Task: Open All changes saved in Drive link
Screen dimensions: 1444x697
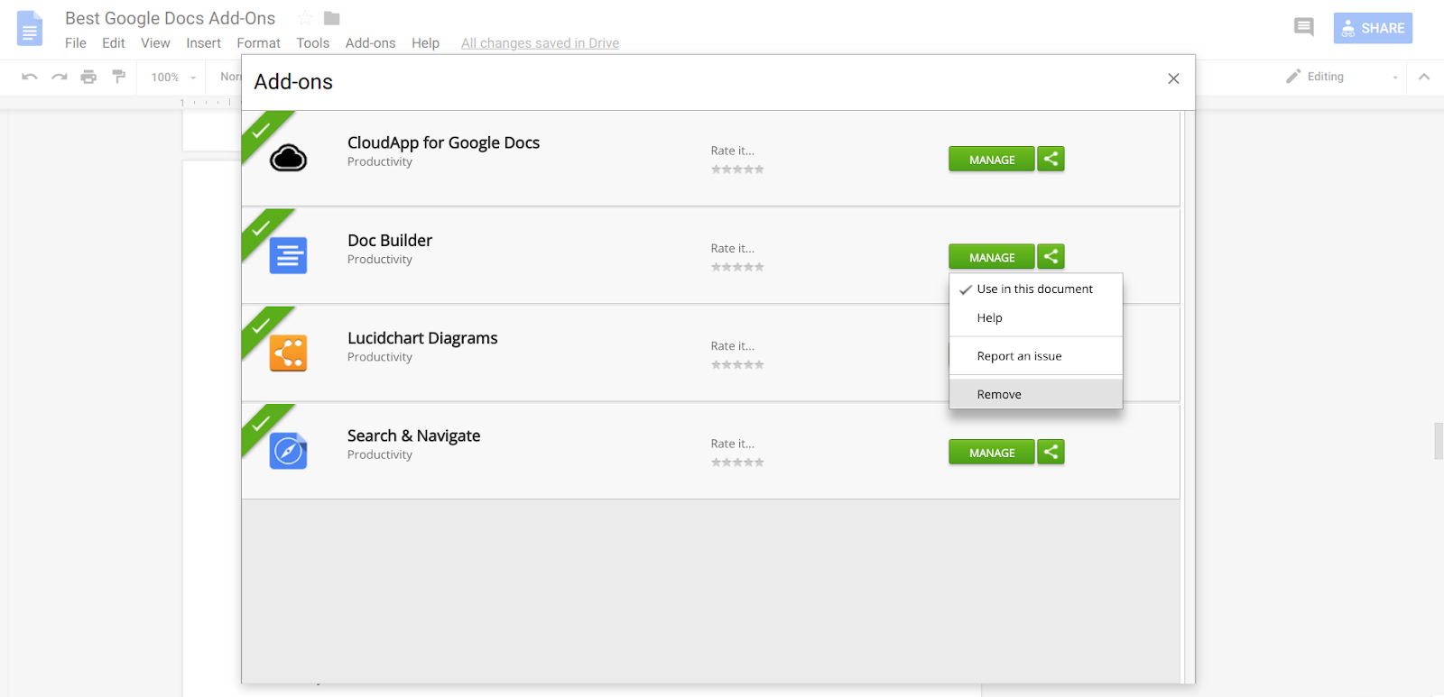Action: pos(540,43)
